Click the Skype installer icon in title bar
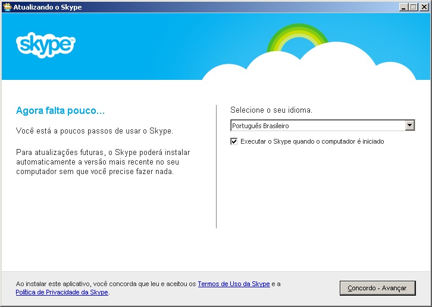 click(x=7, y=7)
